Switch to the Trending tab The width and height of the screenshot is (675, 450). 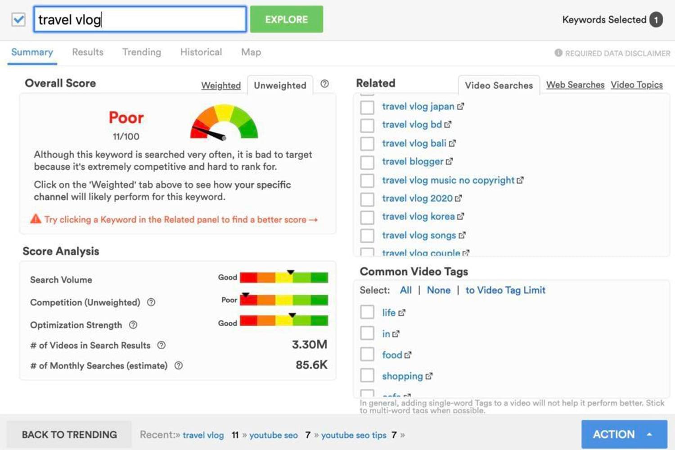[x=141, y=52]
